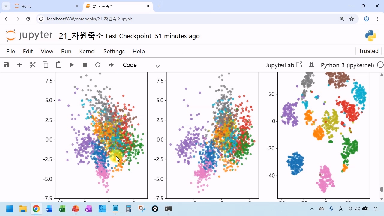Switch to the Home browser tab
The height and width of the screenshot is (216, 384).
tap(46, 6)
